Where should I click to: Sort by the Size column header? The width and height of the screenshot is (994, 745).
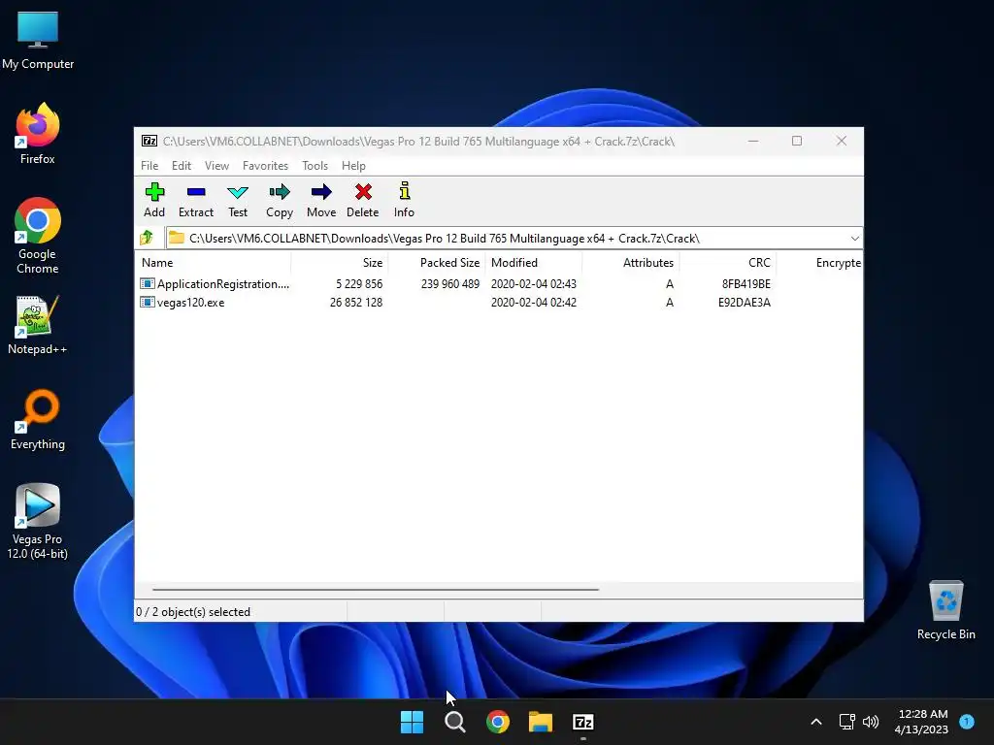coord(340,262)
